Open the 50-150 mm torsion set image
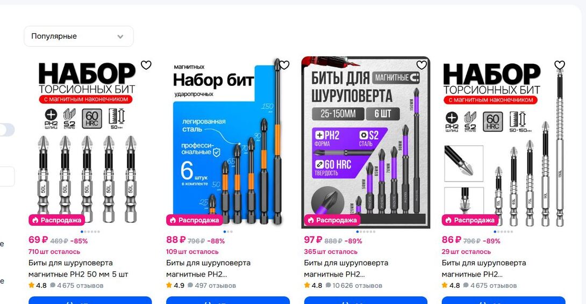 (x=503, y=142)
